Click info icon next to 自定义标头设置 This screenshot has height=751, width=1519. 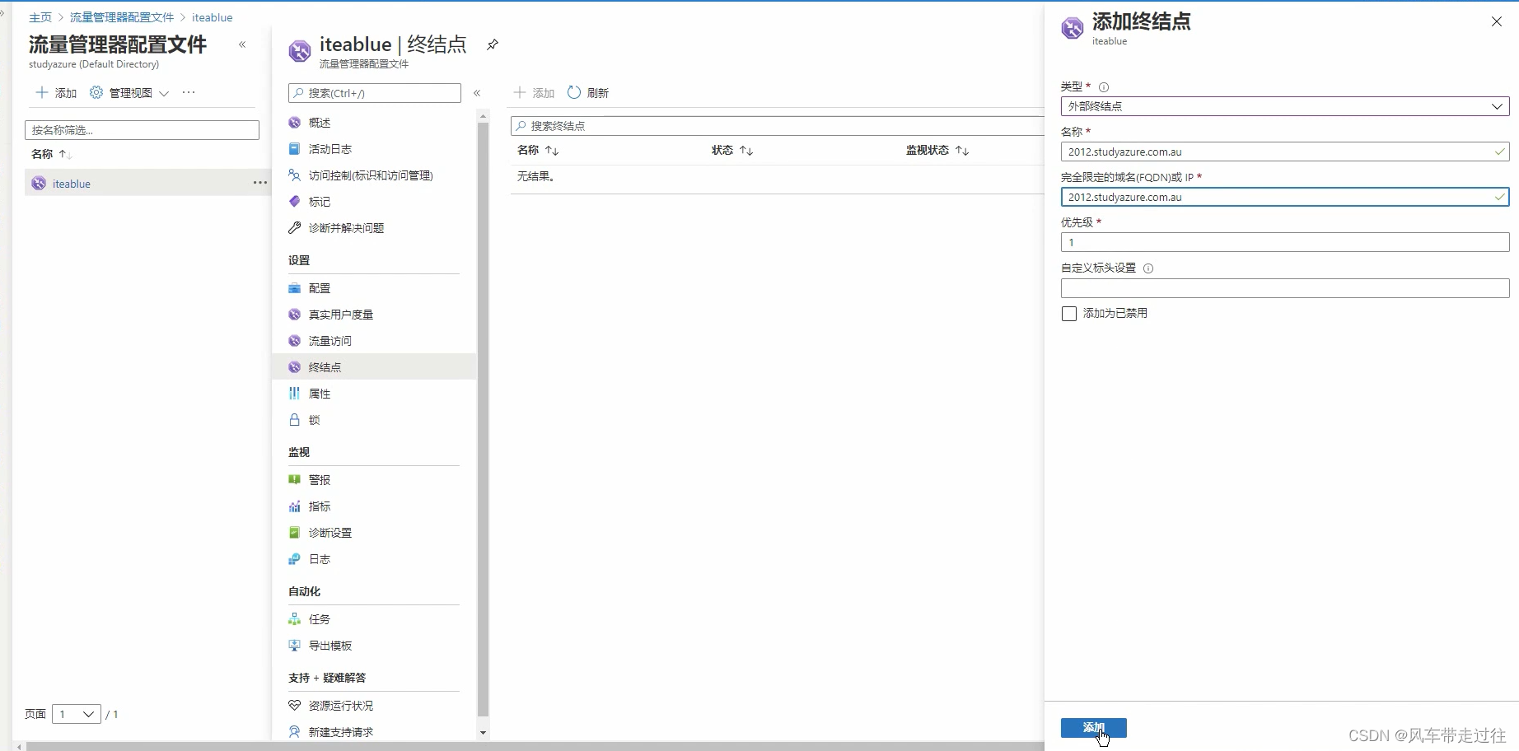[x=1148, y=268]
